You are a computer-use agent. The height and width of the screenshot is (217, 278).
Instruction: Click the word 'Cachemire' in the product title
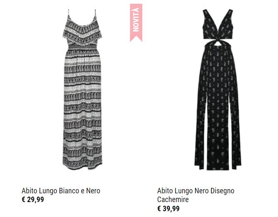point(173,200)
